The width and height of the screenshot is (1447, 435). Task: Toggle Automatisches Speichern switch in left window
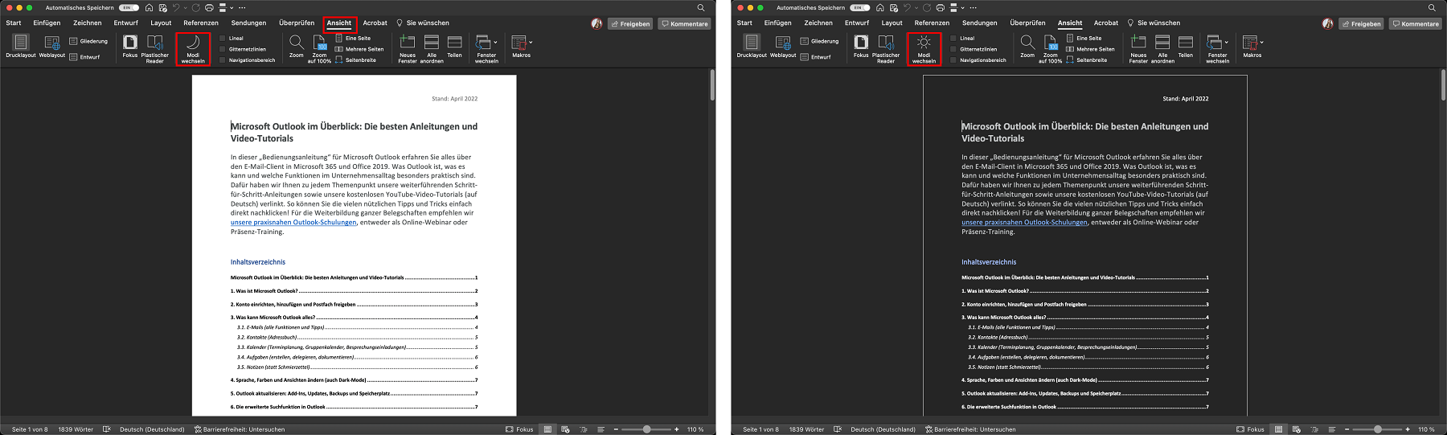click(129, 7)
